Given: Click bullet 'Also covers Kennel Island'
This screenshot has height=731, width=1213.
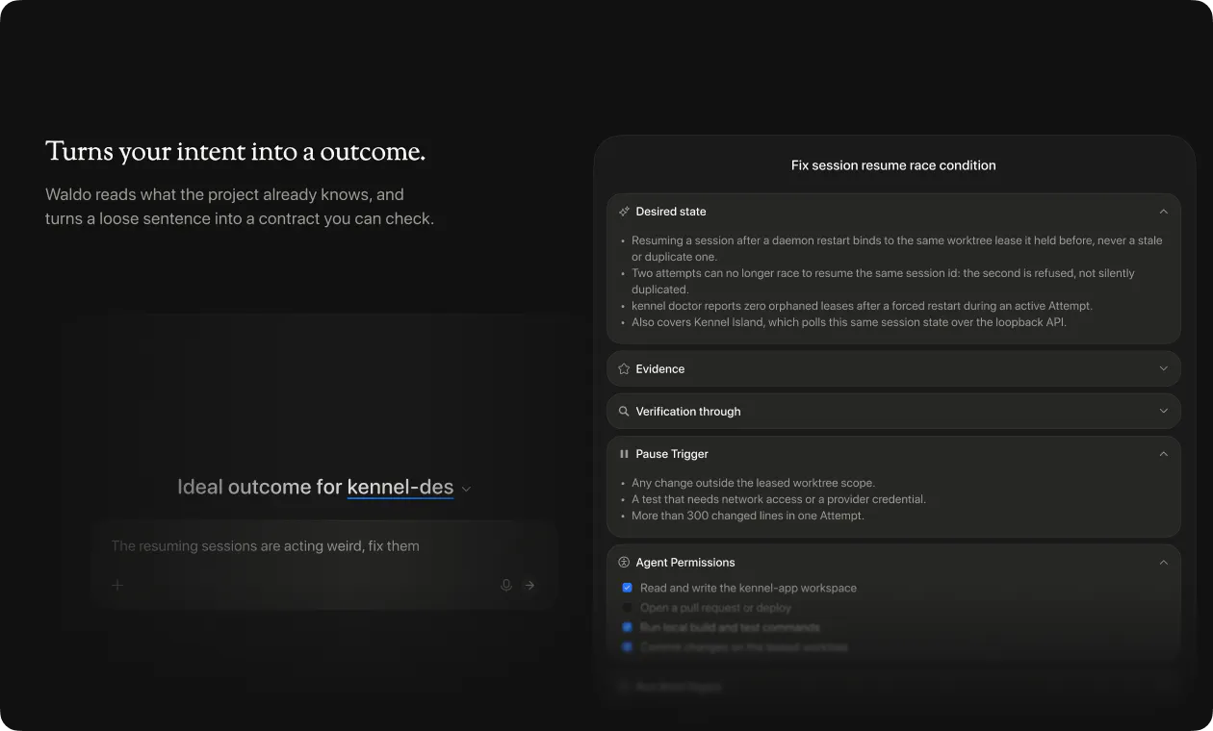Looking at the screenshot, I should [849, 322].
